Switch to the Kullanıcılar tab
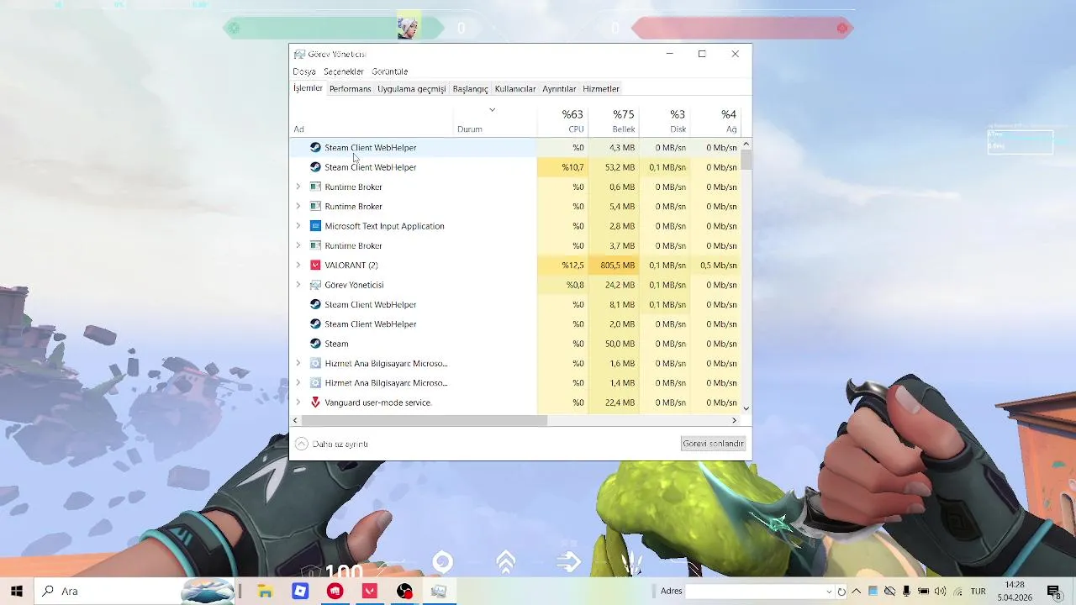Screen dimensions: 1076x605 click(515, 88)
